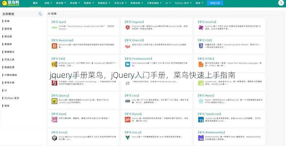Expand the 开发工具 dropdown in top navigation

[x=120, y=3]
